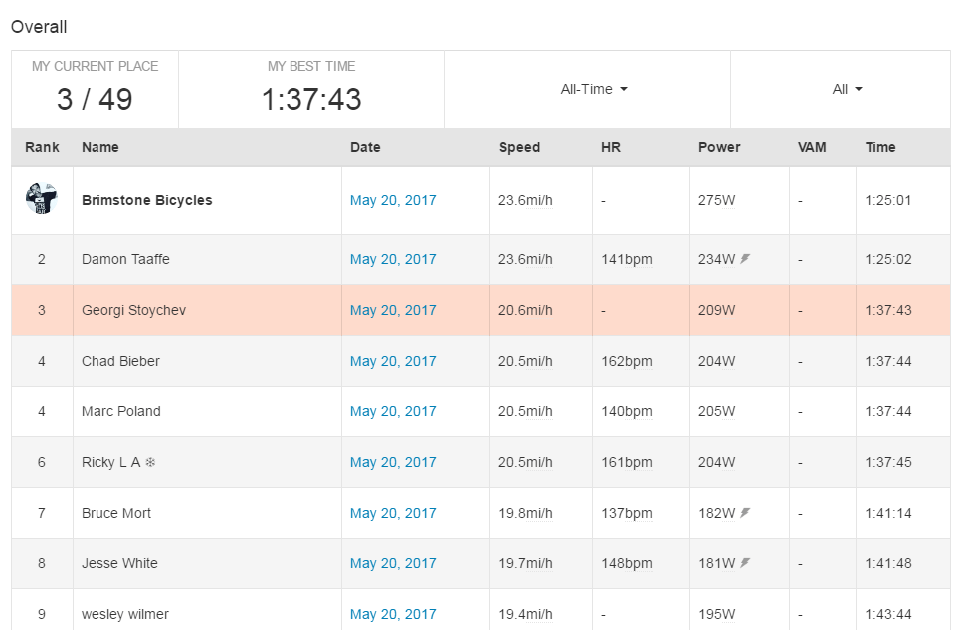This screenshot has width=969, height=630.
Task: Click the Speed column header
Action: pos(519,147)
